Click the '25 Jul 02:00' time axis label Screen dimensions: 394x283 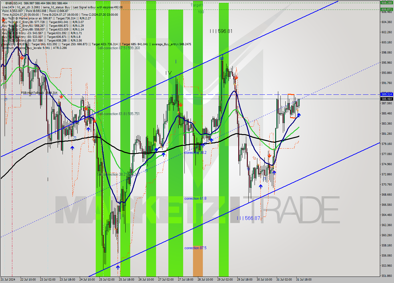coord(107,280)
